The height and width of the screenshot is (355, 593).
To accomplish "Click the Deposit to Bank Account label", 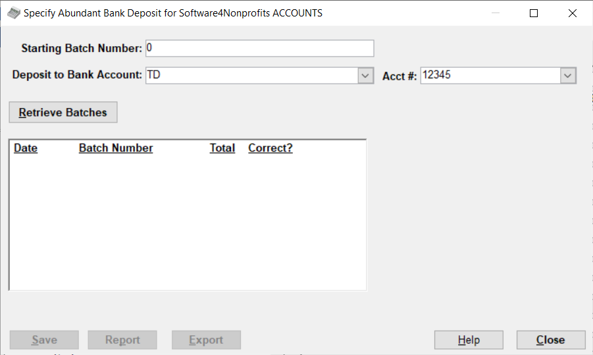I will pyautogui.click(x=77, y=75).
